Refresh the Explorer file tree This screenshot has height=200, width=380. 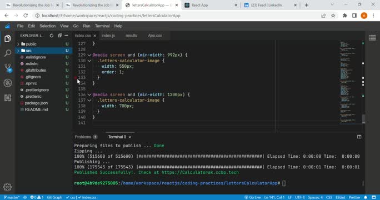[x=52, y=36]
